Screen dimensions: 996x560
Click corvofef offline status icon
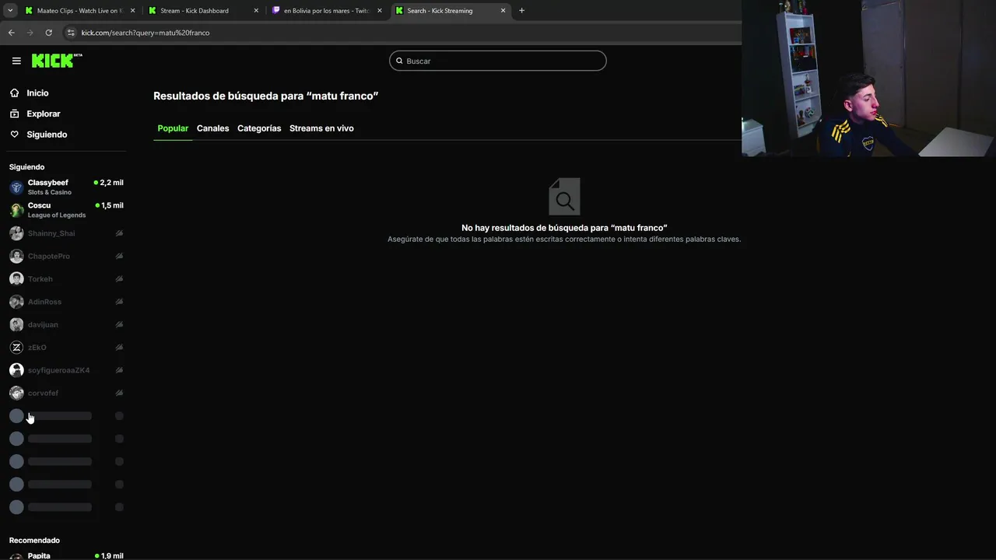[119, 393]
